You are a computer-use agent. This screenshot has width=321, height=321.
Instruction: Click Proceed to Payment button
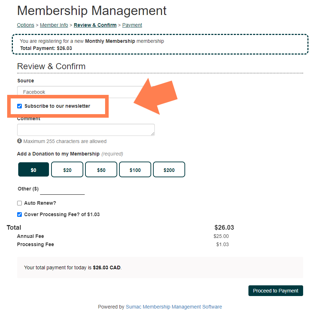276,291
